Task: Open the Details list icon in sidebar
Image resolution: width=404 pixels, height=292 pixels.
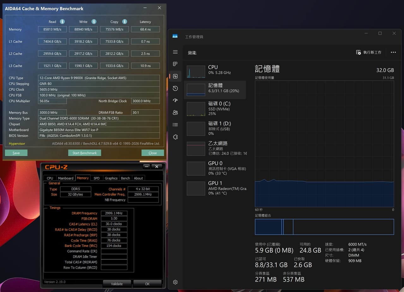Action: click(x=175, y=125)
